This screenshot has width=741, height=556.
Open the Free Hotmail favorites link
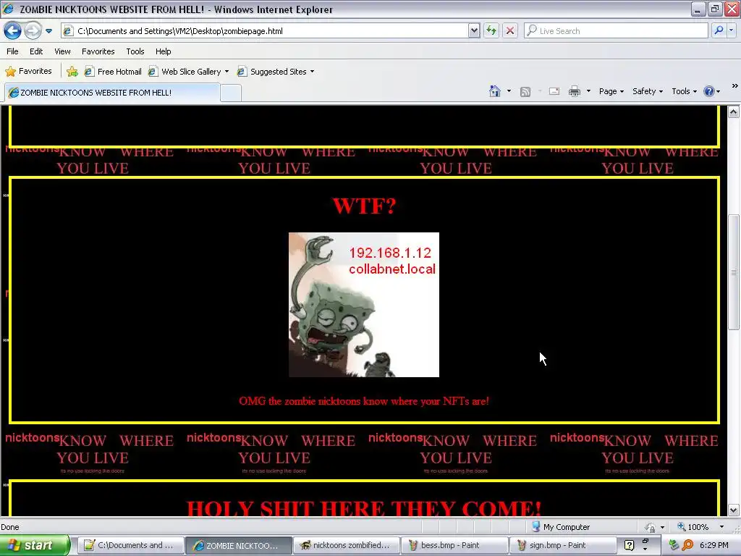pos(113,72)
